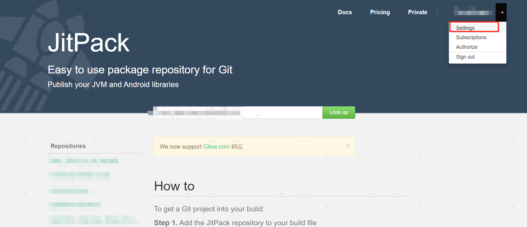Go to the Pricing page

tap(380, 12)
